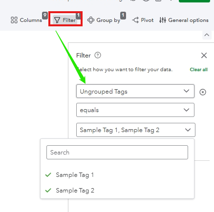214x212 pixels.
Task: Open the Filter help question mark icon
Action: [98, 55]
